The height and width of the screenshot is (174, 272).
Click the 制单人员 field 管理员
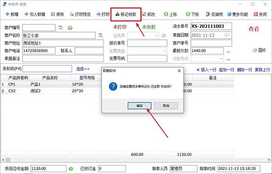coord(184,169)
